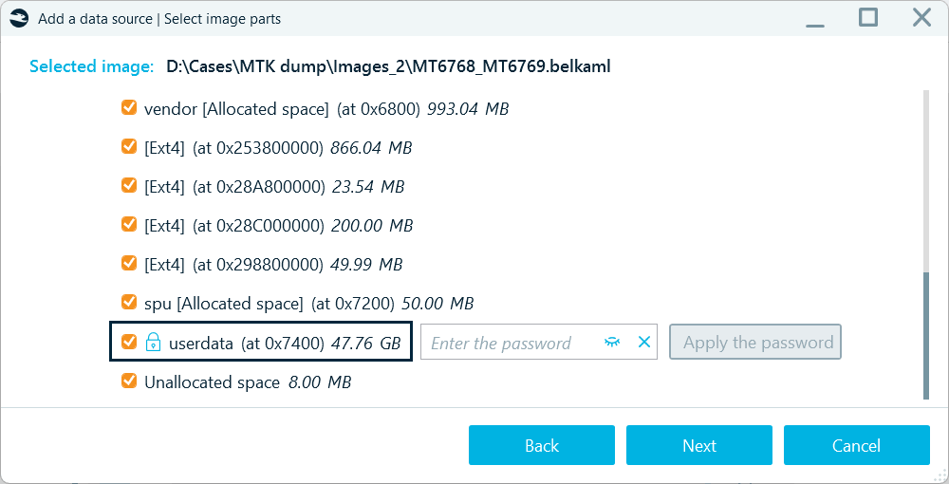Click the selected image path MT6768_MT6769.belkaml
Screen dimensions: 949x484
point(388,66)
